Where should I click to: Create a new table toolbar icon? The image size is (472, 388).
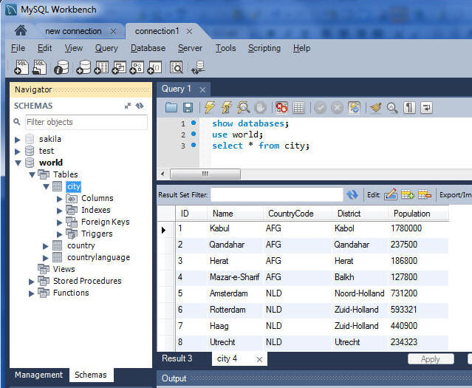tap(101, 67)
